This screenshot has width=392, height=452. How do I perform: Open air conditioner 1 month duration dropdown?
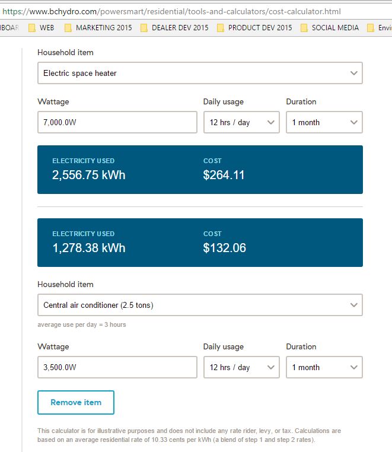(324, 367)
